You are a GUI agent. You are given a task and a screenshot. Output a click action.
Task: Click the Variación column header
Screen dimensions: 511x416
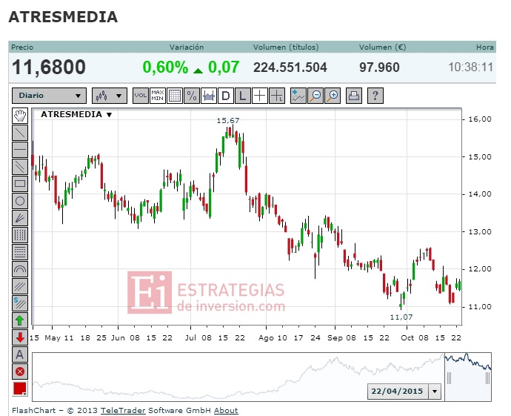click(187, 47)
